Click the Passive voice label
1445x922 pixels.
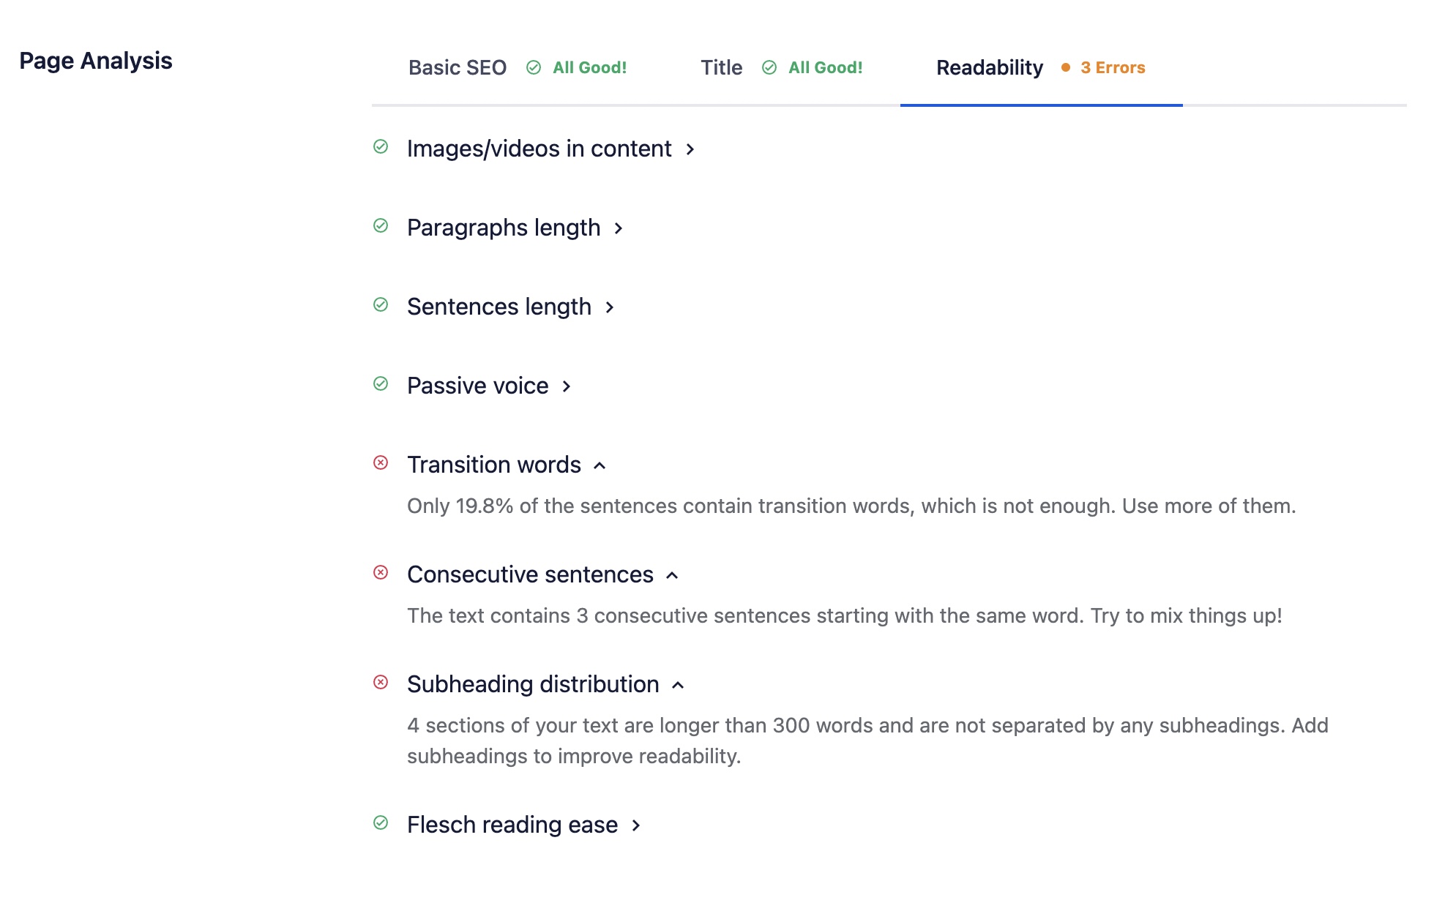pyautogui.click(x=477, y=386)
